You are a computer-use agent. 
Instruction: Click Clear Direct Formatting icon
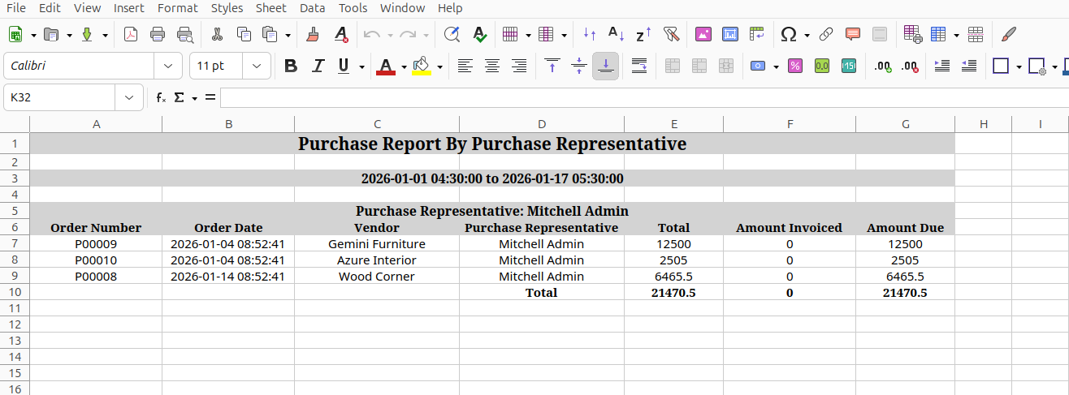(x=340, y=35)
